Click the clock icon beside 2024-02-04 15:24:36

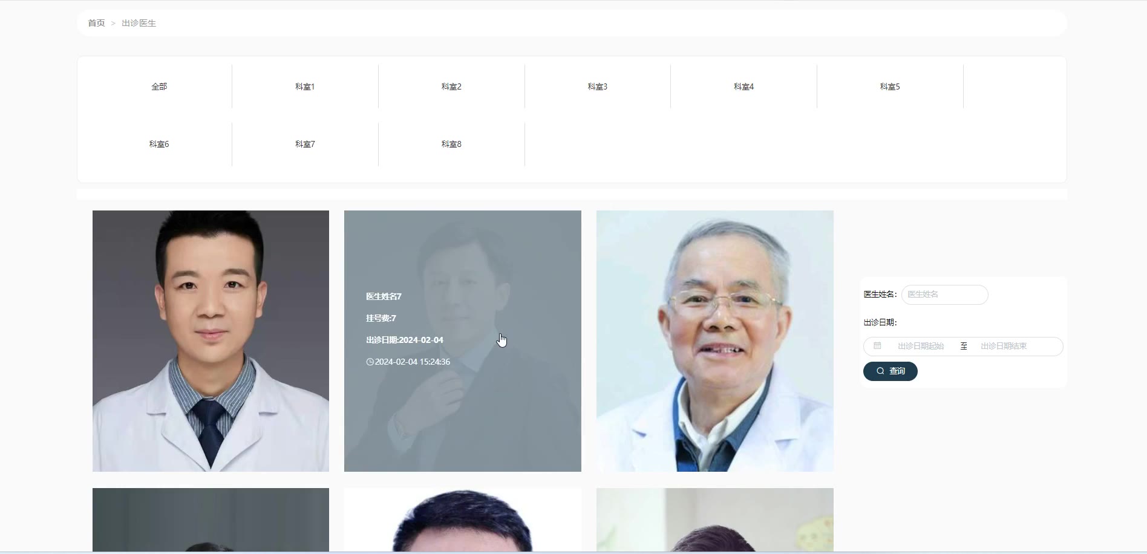point(370,362)
